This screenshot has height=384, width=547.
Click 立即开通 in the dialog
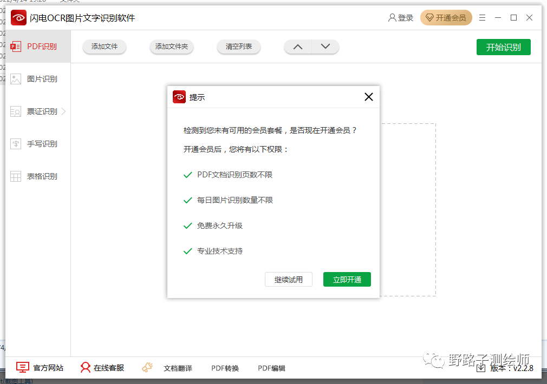[x=347, y=280]
